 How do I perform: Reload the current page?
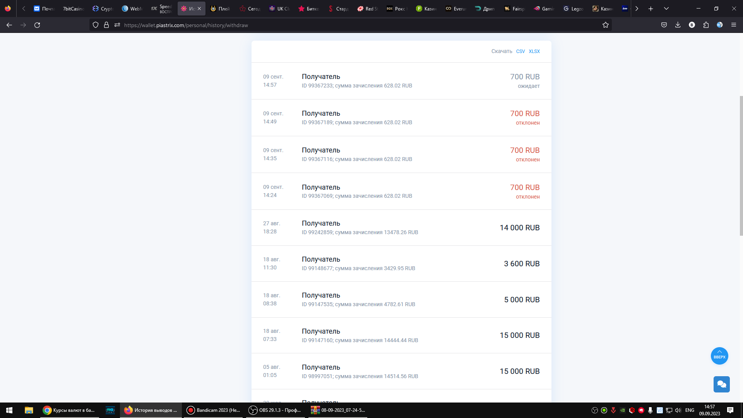pos(37,25)
